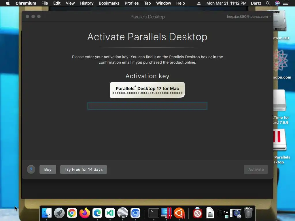295x221 pixels.
Task: Open the History menu
Action: [x=87, y=3]
